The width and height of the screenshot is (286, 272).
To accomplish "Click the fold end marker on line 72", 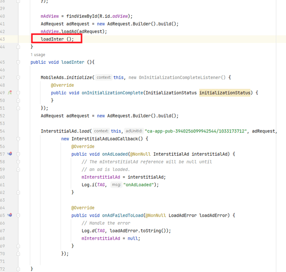I will (18, 269).
